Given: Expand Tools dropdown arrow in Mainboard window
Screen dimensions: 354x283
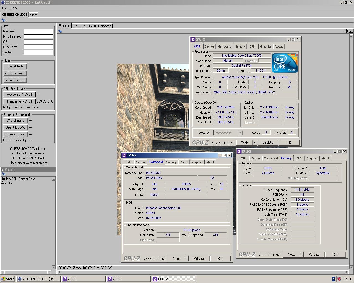Looking at the screenshot, I should tap(186, 258).
